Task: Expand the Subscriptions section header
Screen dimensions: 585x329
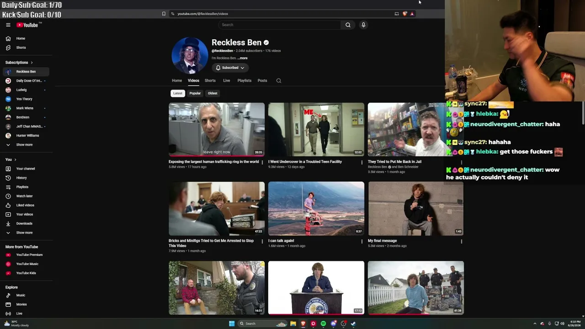Action: coord(19,63)
